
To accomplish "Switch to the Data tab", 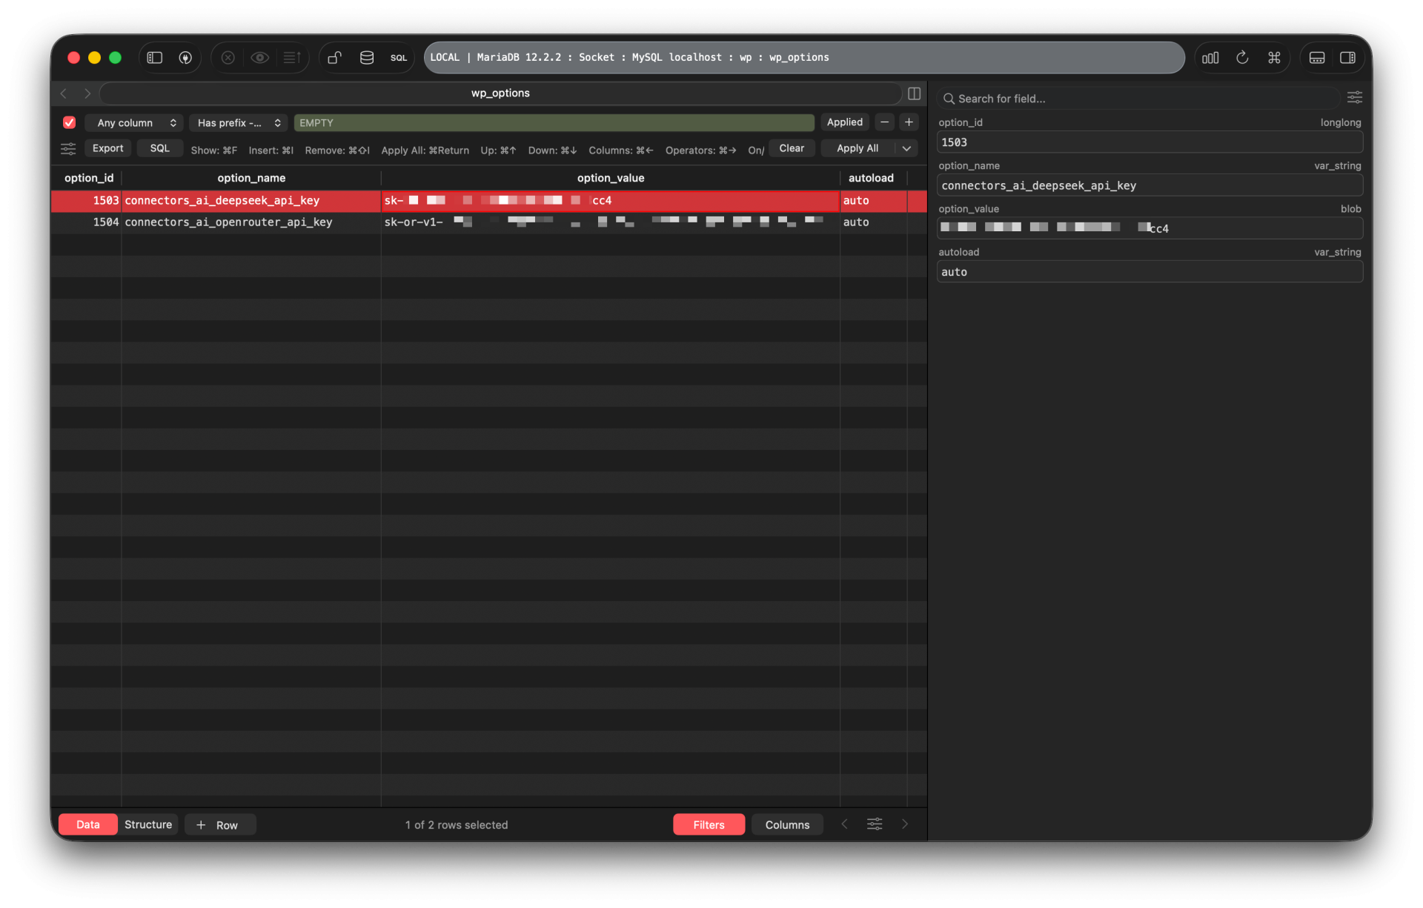I will click(x=87, y=825).
